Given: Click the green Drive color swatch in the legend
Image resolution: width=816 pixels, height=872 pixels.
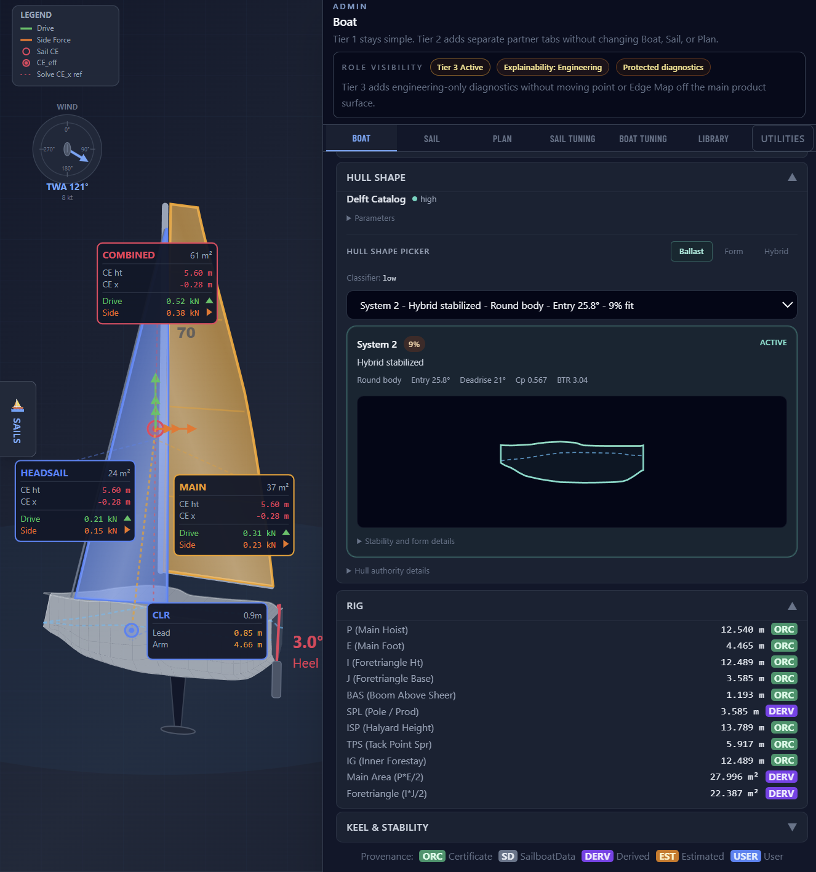Looking at the screenshot, I should tap(25, 28).
